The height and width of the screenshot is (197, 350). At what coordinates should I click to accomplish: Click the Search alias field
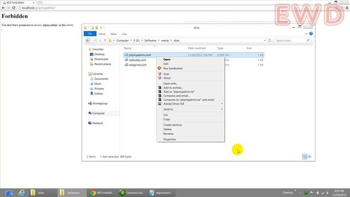tap(293, 40)
